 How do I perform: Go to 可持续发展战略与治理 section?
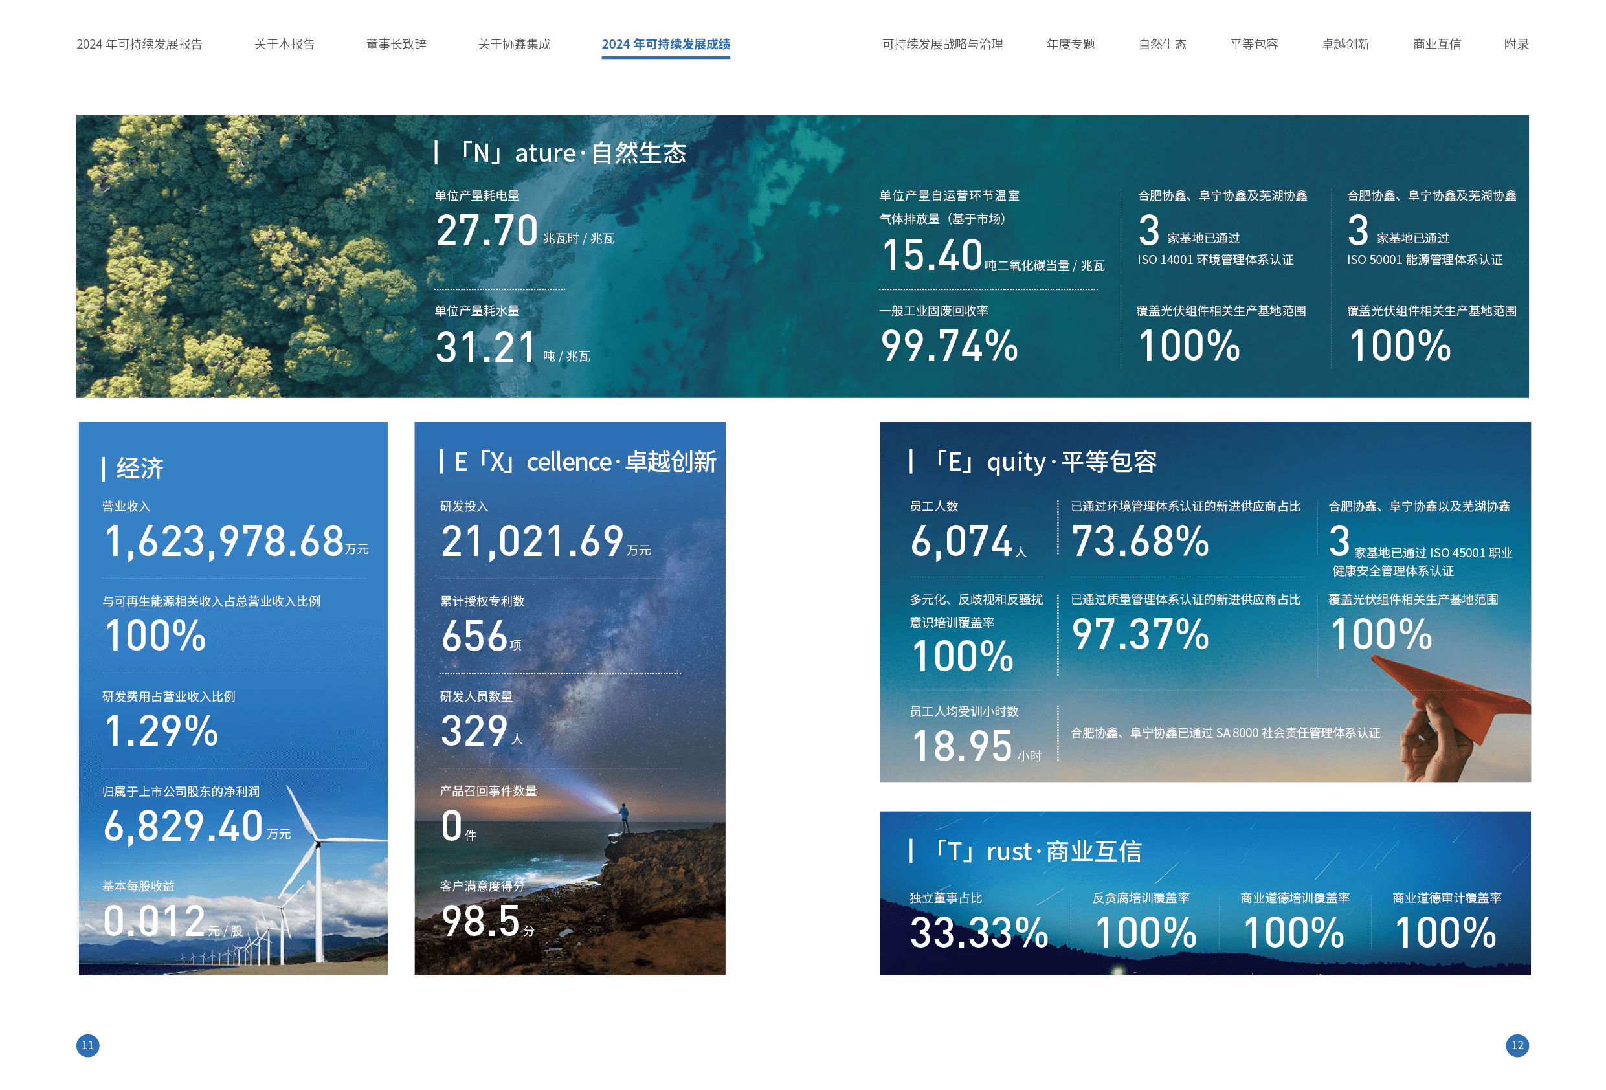coord(942,44)
